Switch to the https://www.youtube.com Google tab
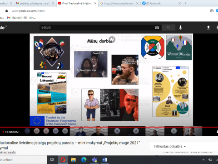This screenshot has height=164, width=218. (x=119, y=3)
